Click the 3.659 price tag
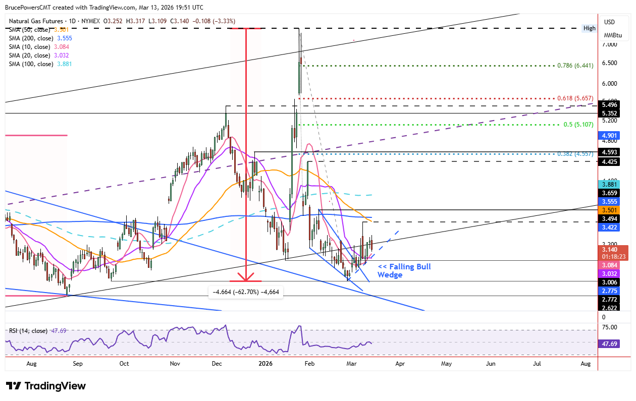 609,193
